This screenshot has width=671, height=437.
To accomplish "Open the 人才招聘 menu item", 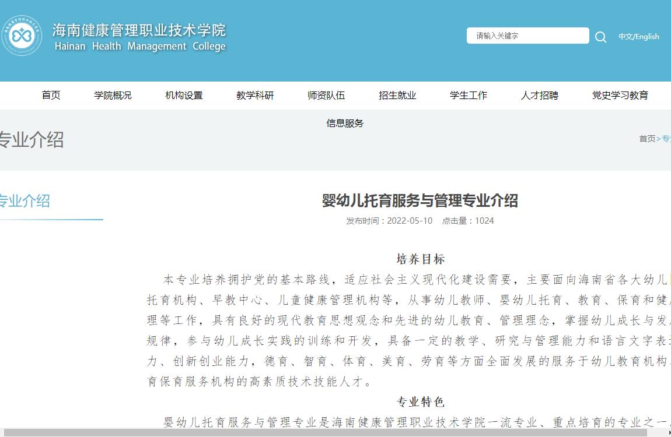I will (539, 95).
